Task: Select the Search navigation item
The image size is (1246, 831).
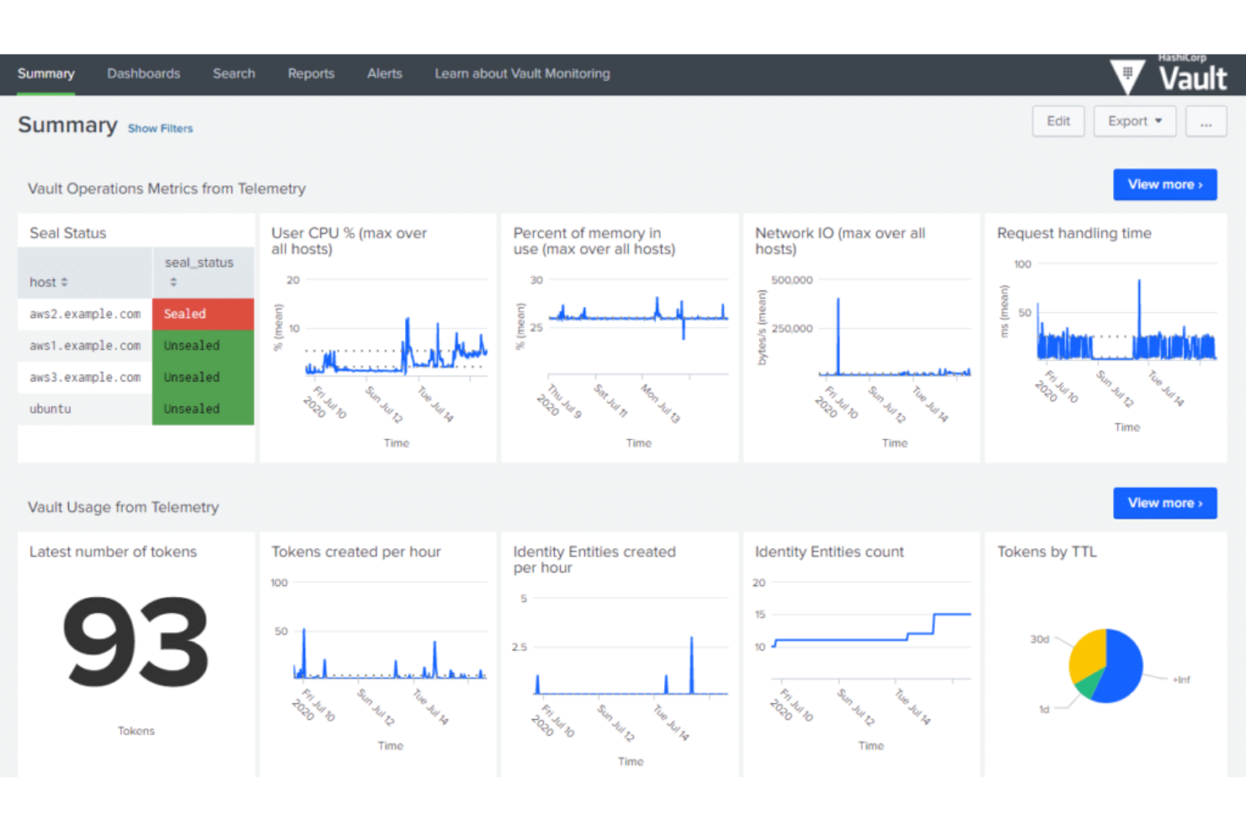Action: (x=233, y=73)
